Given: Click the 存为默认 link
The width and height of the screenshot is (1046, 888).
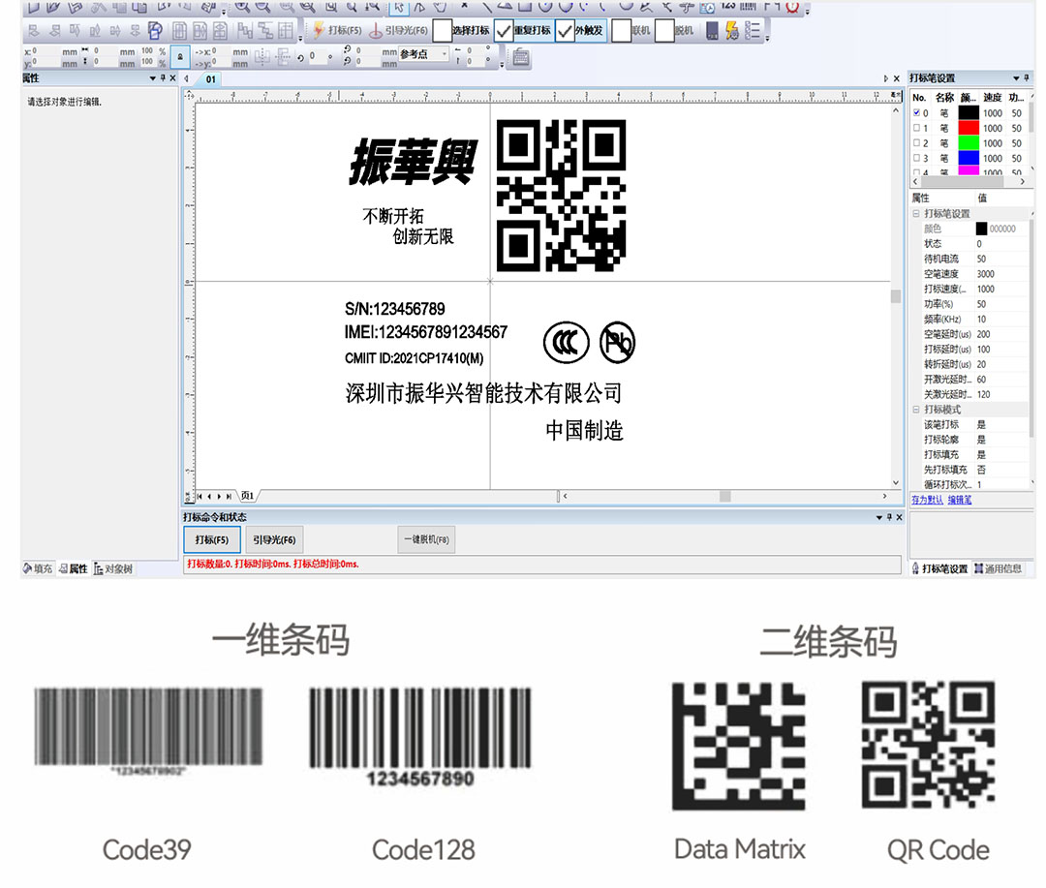Looking at the screenshot, I should pos(927,500).
